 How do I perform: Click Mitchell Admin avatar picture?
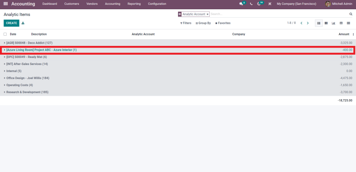(x=328, y=4)
